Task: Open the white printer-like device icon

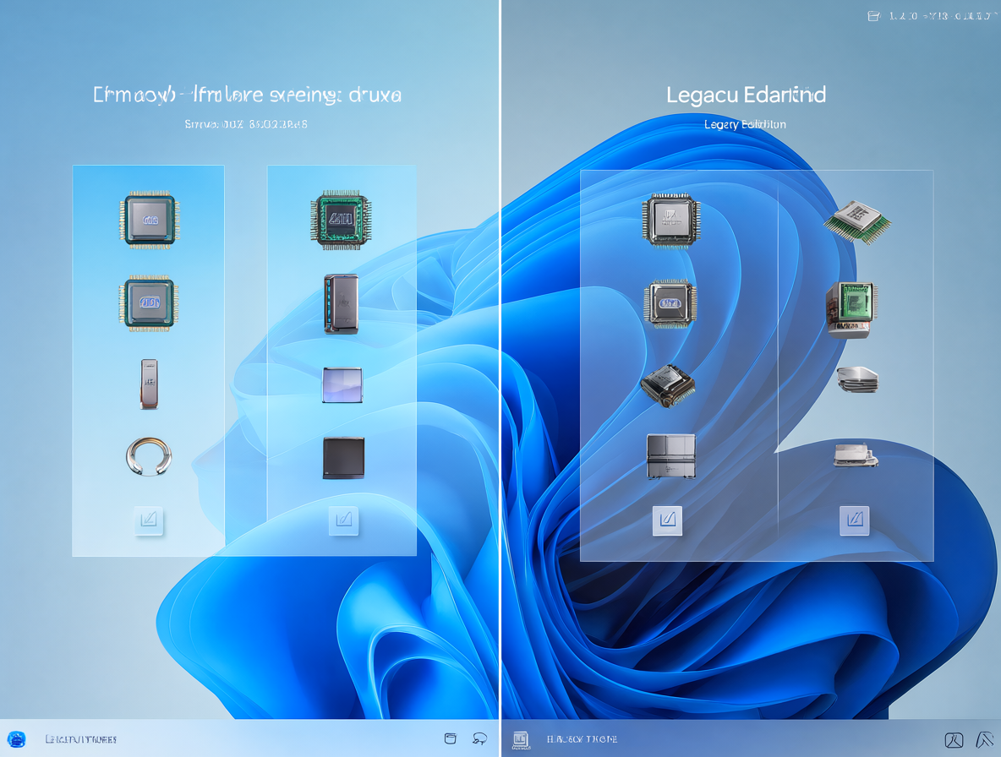Action: (856, 455)
